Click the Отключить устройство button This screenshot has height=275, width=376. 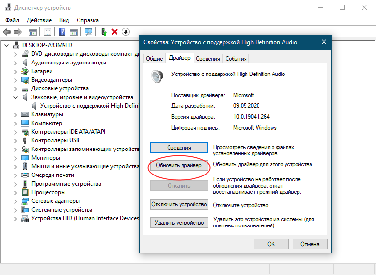pyautogui.click(x=179, y=204)
